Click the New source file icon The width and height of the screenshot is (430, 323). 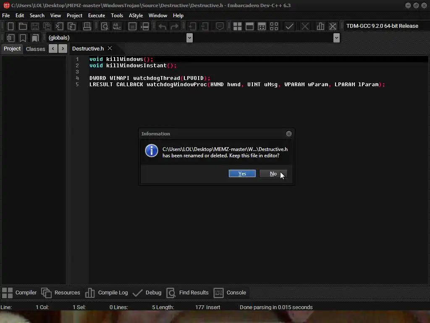pos(10,26)
